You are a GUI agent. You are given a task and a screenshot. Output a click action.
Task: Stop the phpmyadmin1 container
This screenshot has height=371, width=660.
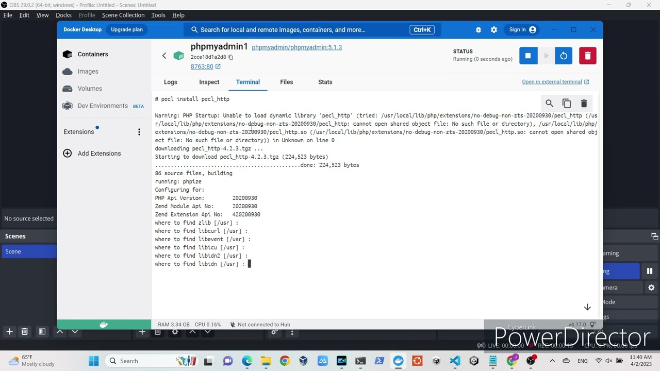[x=528, y=56]
